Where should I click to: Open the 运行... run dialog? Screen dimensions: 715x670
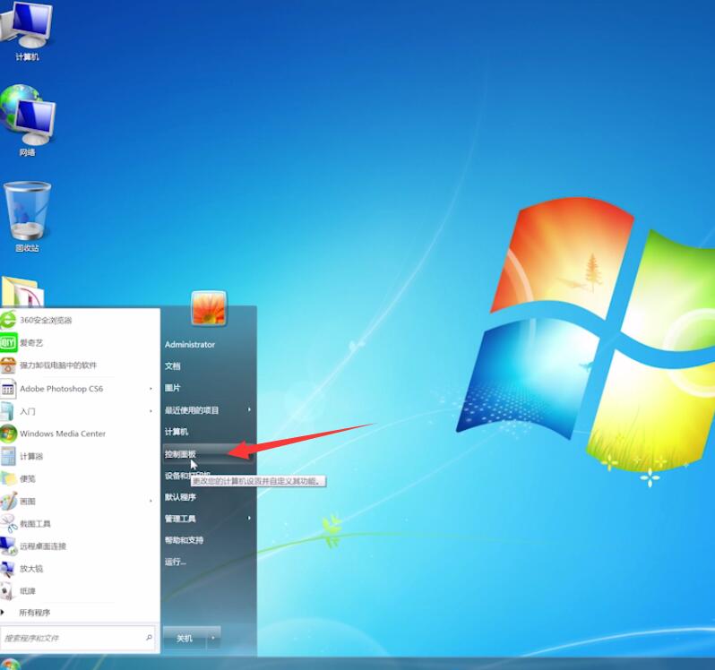[x=176, y=562]
